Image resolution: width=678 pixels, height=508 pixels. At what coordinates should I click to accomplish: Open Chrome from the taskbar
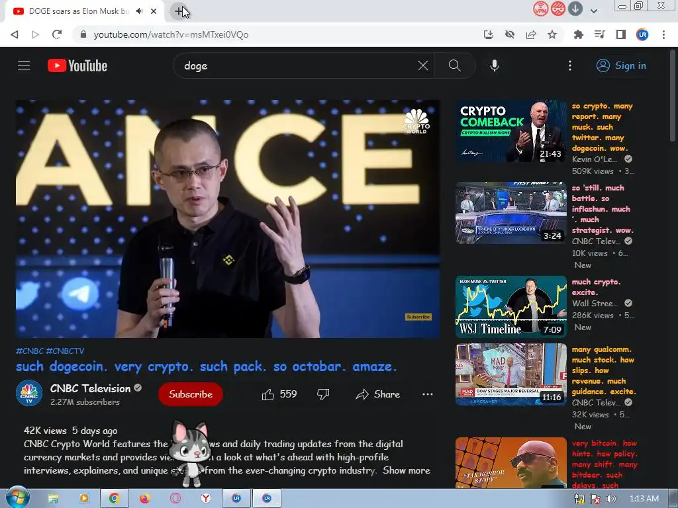coord(114,499)
